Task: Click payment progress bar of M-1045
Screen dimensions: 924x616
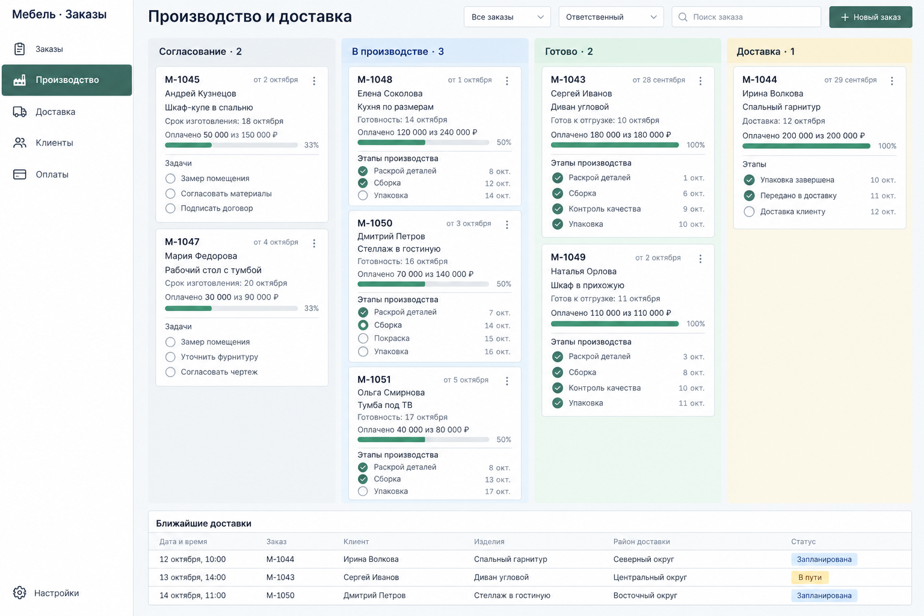Action: pyautogui.click(x=231, y=145)
